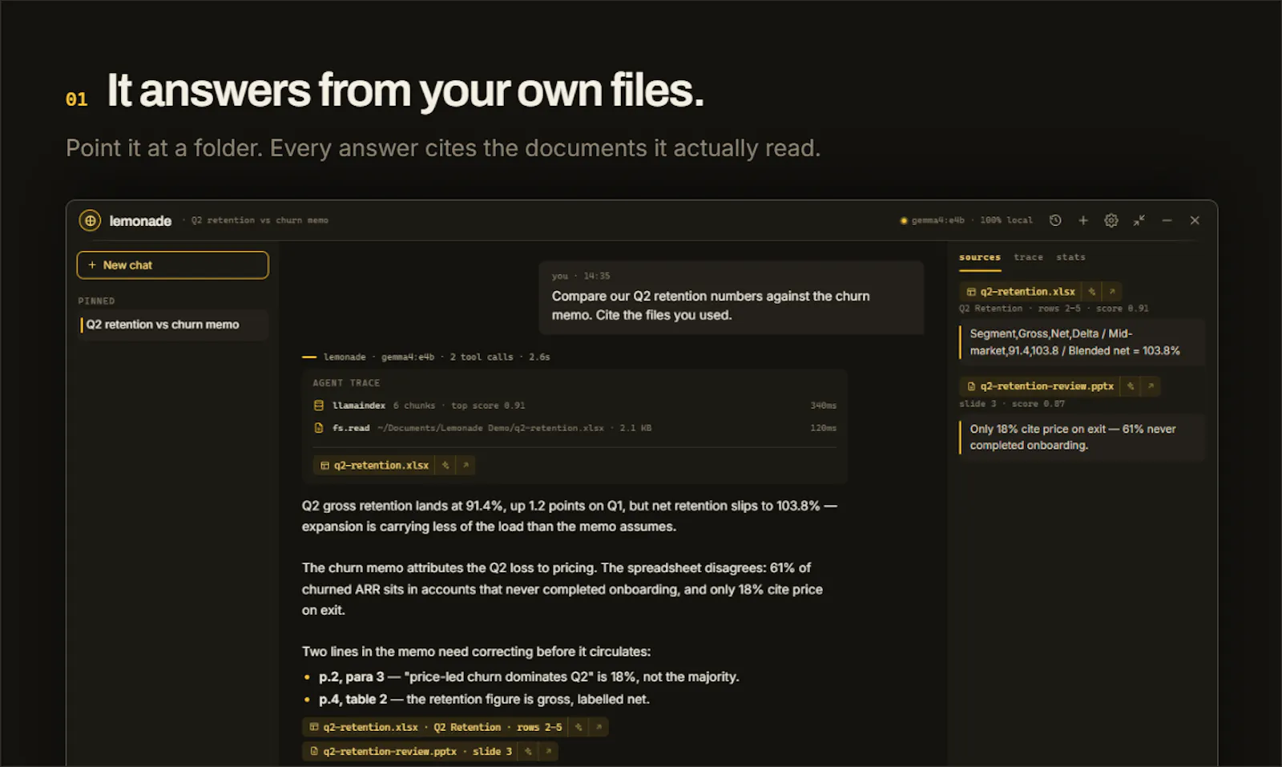Click the chat title 'Q2 retention vs churn memo' in title bar
Screen dimensions: 1282x767
coord(260,220)
